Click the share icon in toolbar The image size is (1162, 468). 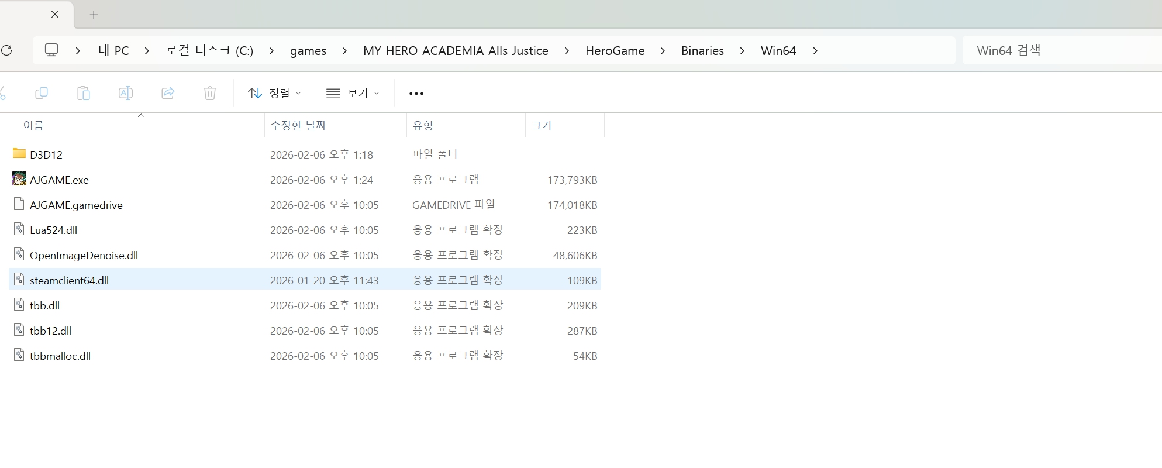tap(168, 93)
